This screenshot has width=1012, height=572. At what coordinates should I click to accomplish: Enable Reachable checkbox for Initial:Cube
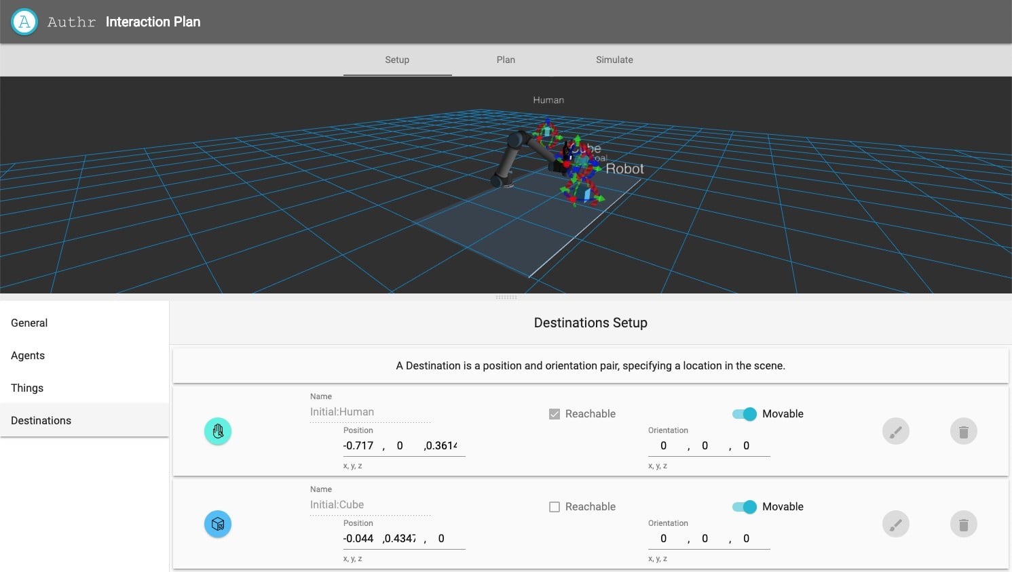coord(555,507)
